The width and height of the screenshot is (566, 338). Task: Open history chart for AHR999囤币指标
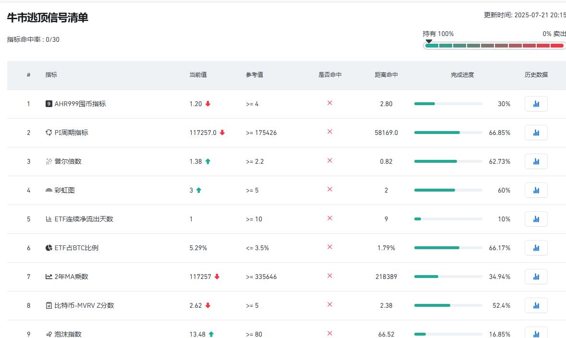tap(536, 104)
